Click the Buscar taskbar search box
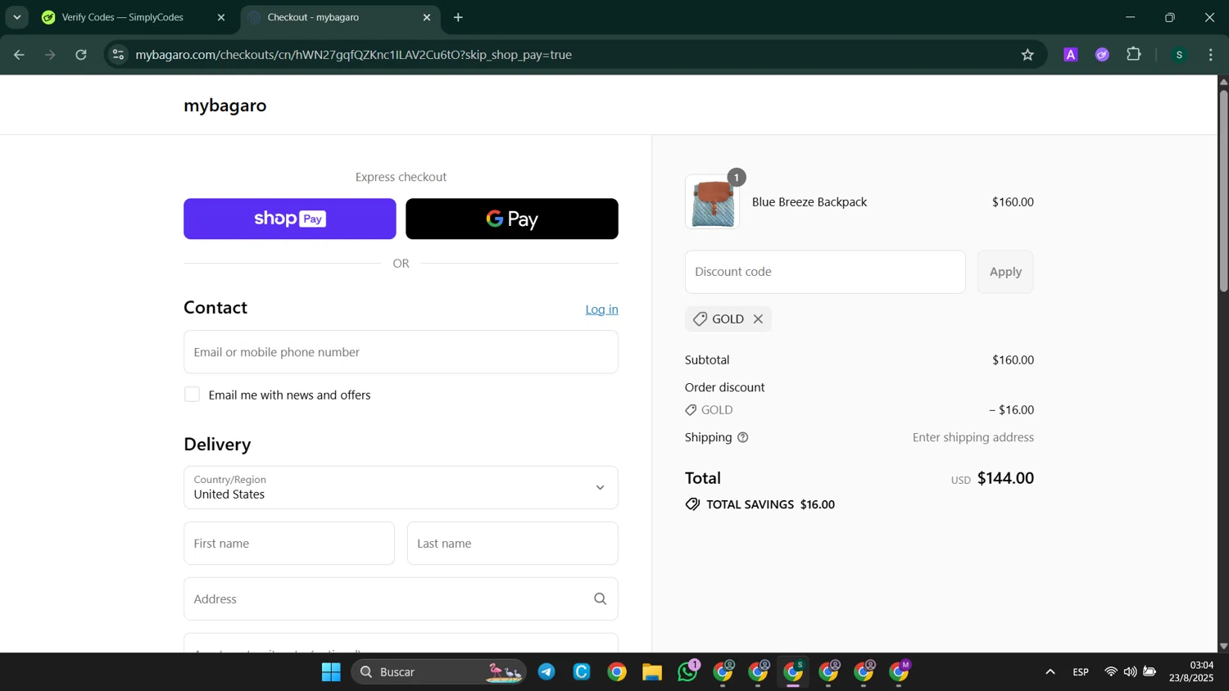The width and height of the screenshot is (1229, 691). point(438,672)
